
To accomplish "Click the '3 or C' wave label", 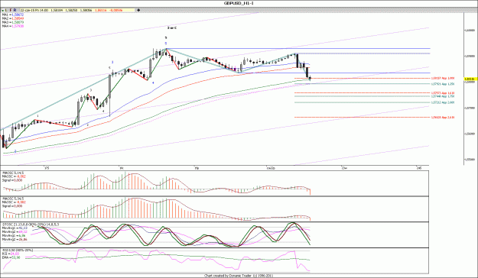I will point(172,27).
